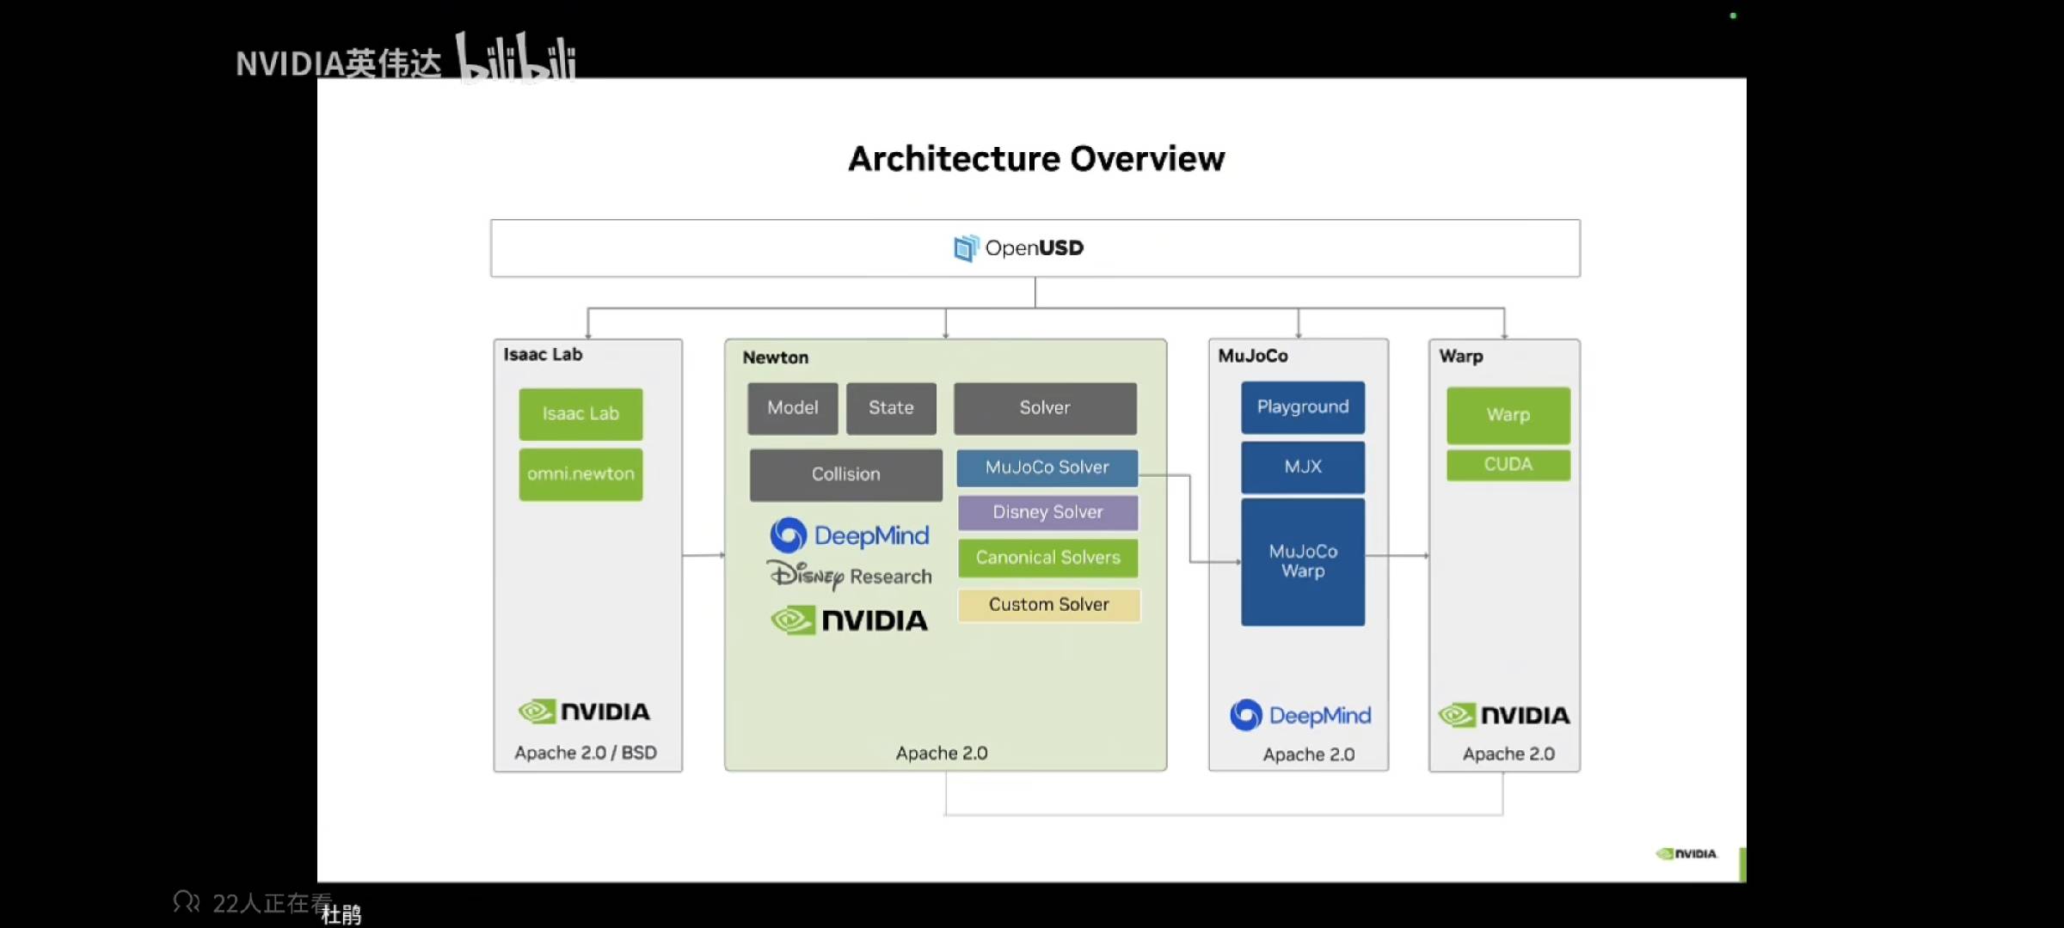Viewport: 2064px width, 928px height.
Task: Click the Collision gray block
Action: [x=845, y=474]
